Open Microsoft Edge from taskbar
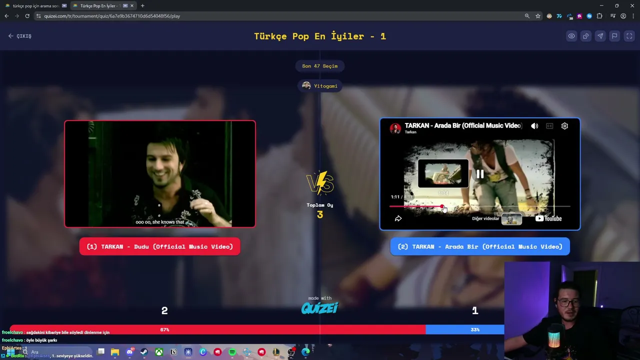Viewport: 640px width, 360px height. (x=305, y=352)
